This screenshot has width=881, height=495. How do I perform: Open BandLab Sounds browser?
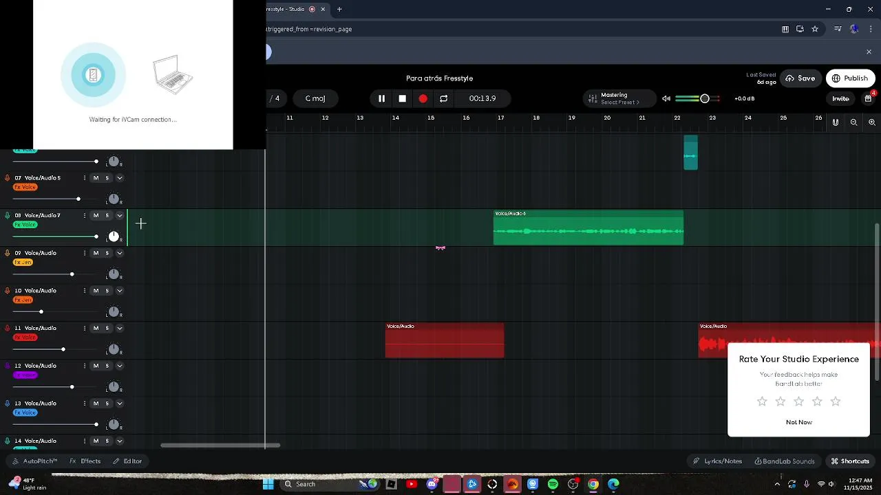coord(785,461)
